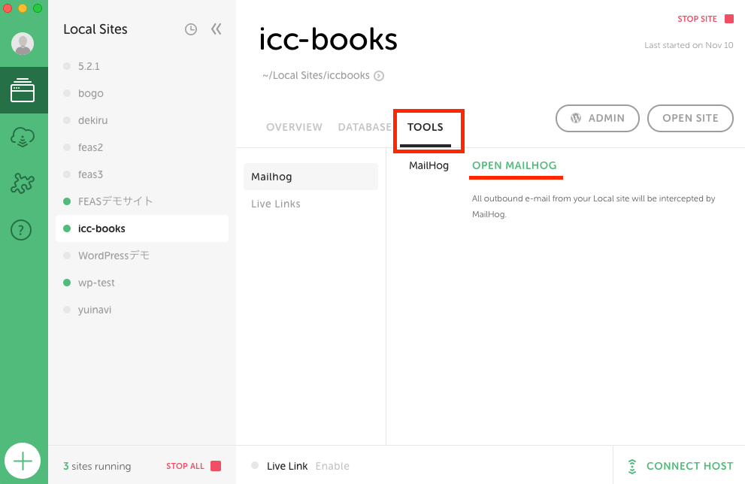Switch to the Database tab

click(365, 127)
